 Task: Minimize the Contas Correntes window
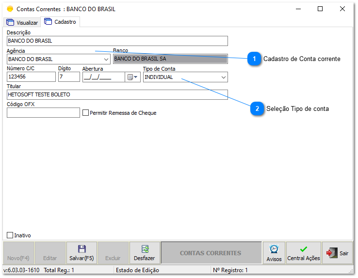298,9
